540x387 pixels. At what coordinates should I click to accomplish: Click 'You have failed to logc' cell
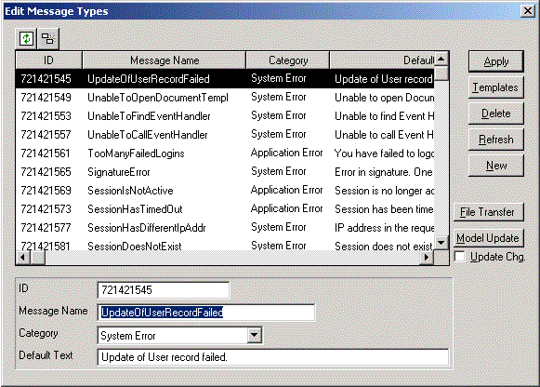point(385,153)
